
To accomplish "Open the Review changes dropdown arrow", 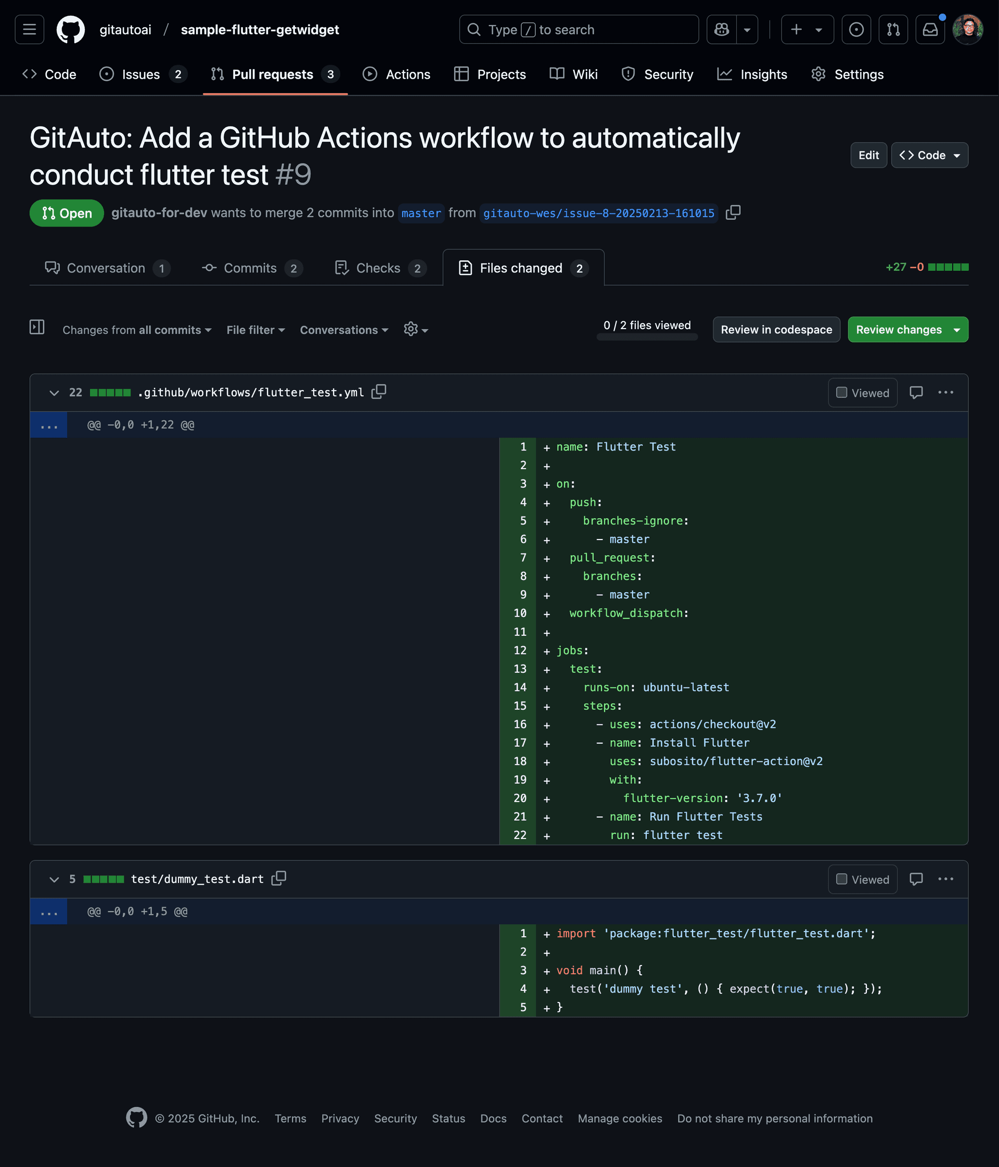I will (956, 330).
